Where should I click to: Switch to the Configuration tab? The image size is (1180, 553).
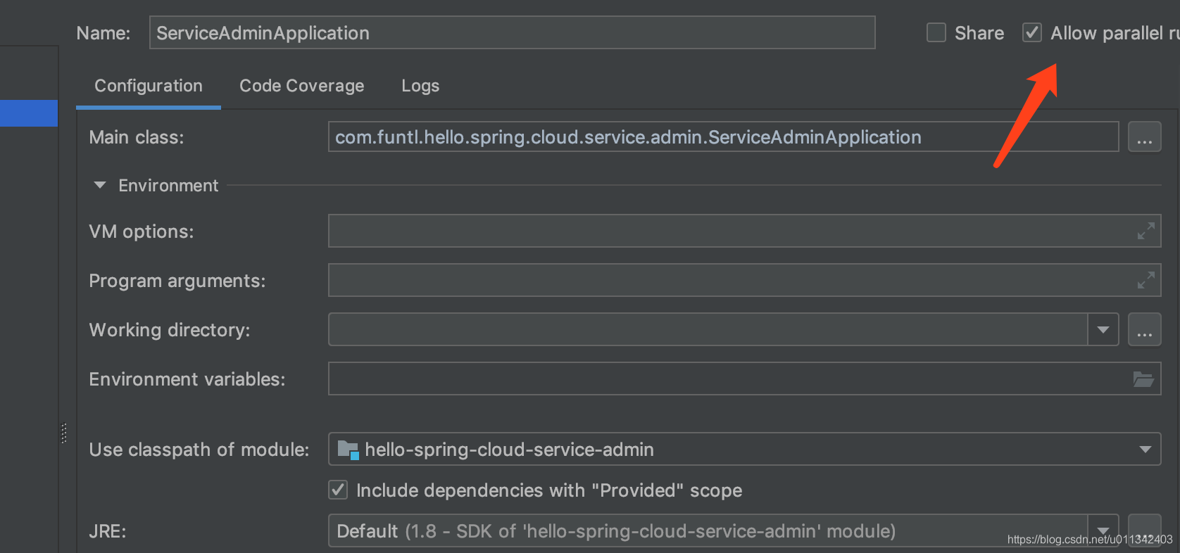pyautogui.click(x=149, y=86)
